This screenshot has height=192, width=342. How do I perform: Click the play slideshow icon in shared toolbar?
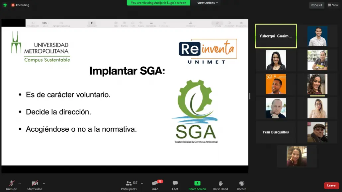(x=92, y=23)
